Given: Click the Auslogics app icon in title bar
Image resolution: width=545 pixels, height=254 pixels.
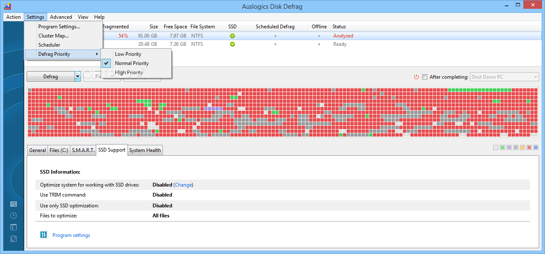Looking at the screenshot, I should [x=7, y=6].
